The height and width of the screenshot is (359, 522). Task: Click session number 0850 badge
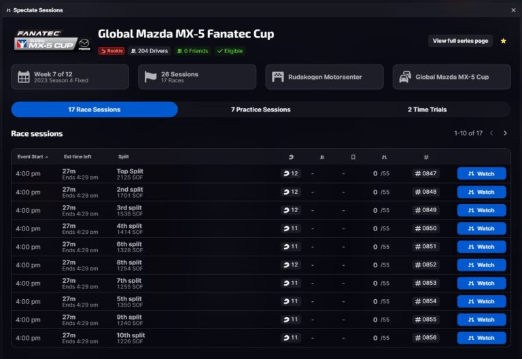pos(425,228)
